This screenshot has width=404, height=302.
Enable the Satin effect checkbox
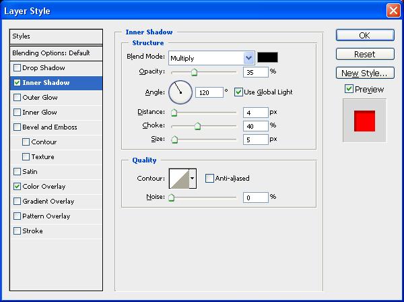point(17,171)
